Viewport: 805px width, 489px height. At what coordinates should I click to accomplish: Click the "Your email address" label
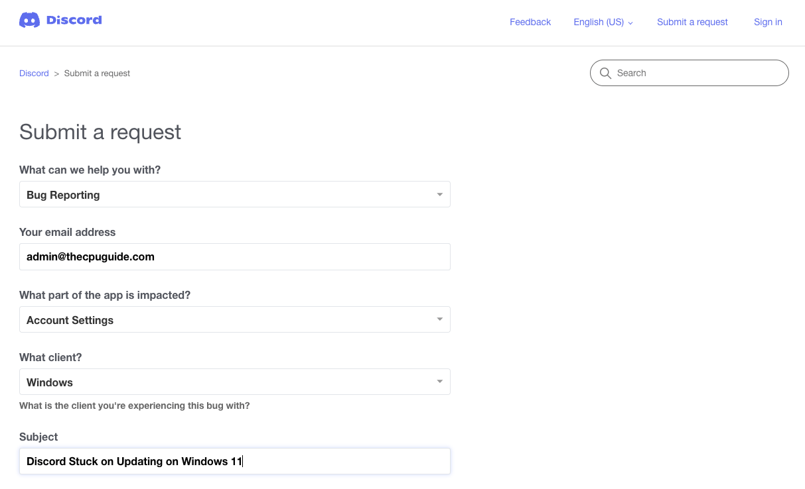click(67, 232)
